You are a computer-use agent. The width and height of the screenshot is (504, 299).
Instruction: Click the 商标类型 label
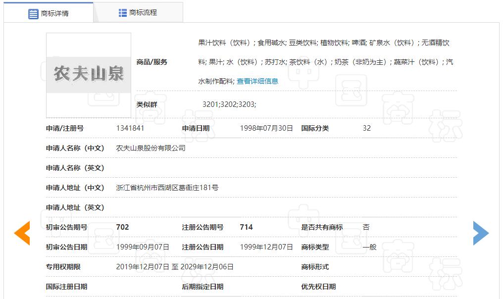click(315, 247)
